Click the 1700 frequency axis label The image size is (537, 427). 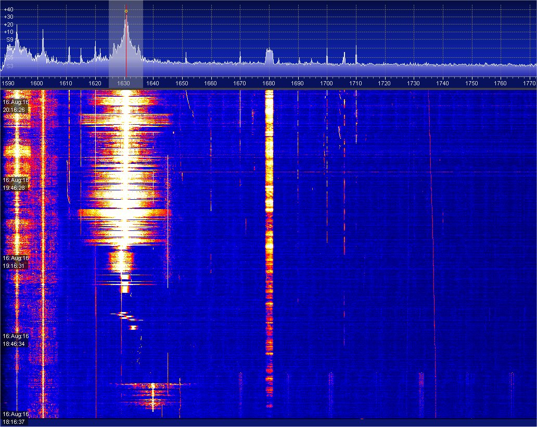[x=326, y=83]
